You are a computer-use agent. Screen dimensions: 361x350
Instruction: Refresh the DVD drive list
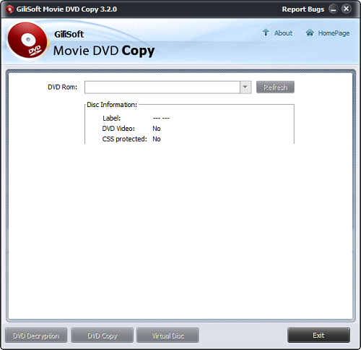275,87
